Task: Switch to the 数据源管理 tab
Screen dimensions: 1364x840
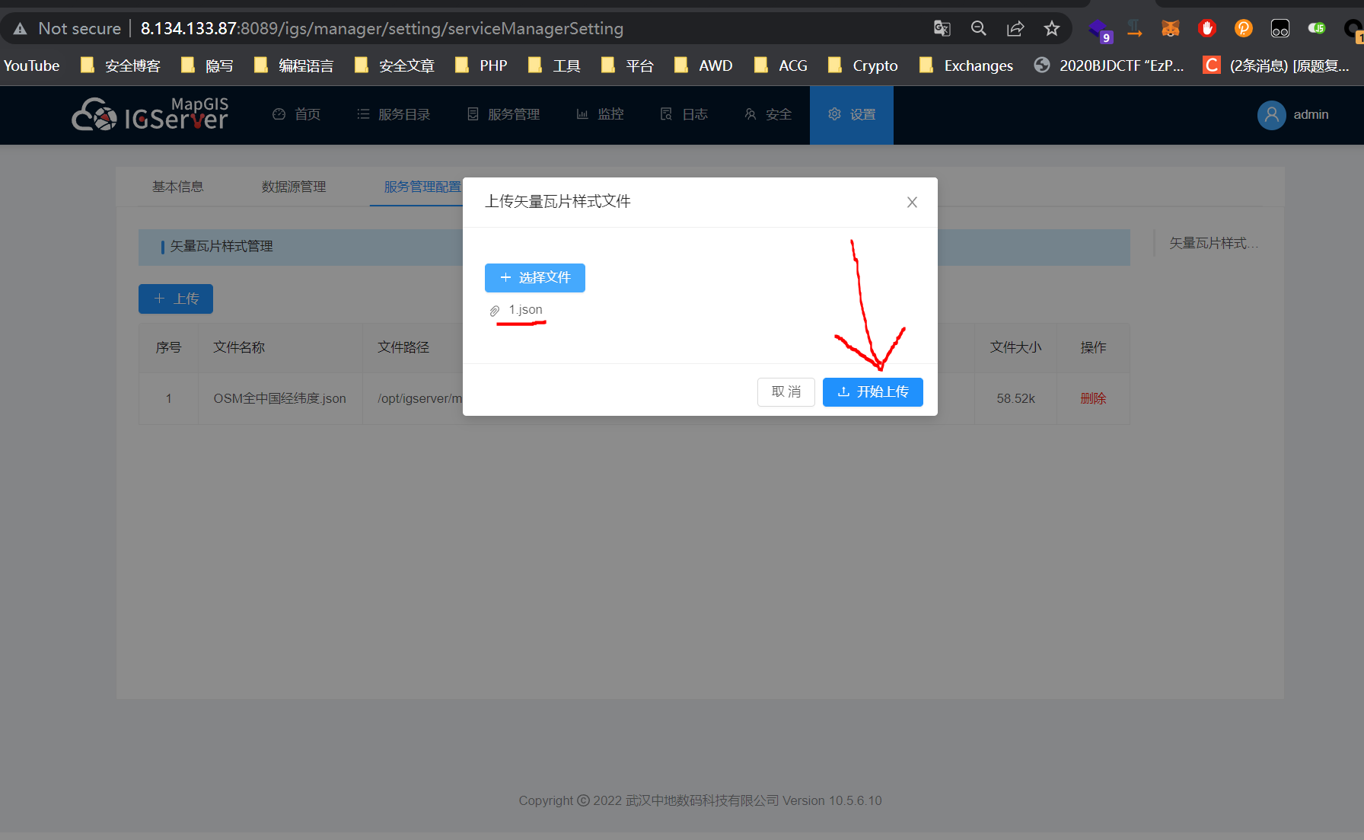Action: point(294,187)
